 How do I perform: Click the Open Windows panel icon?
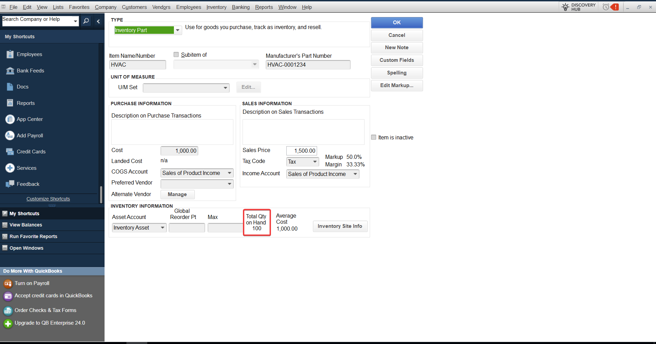[5, 248]
